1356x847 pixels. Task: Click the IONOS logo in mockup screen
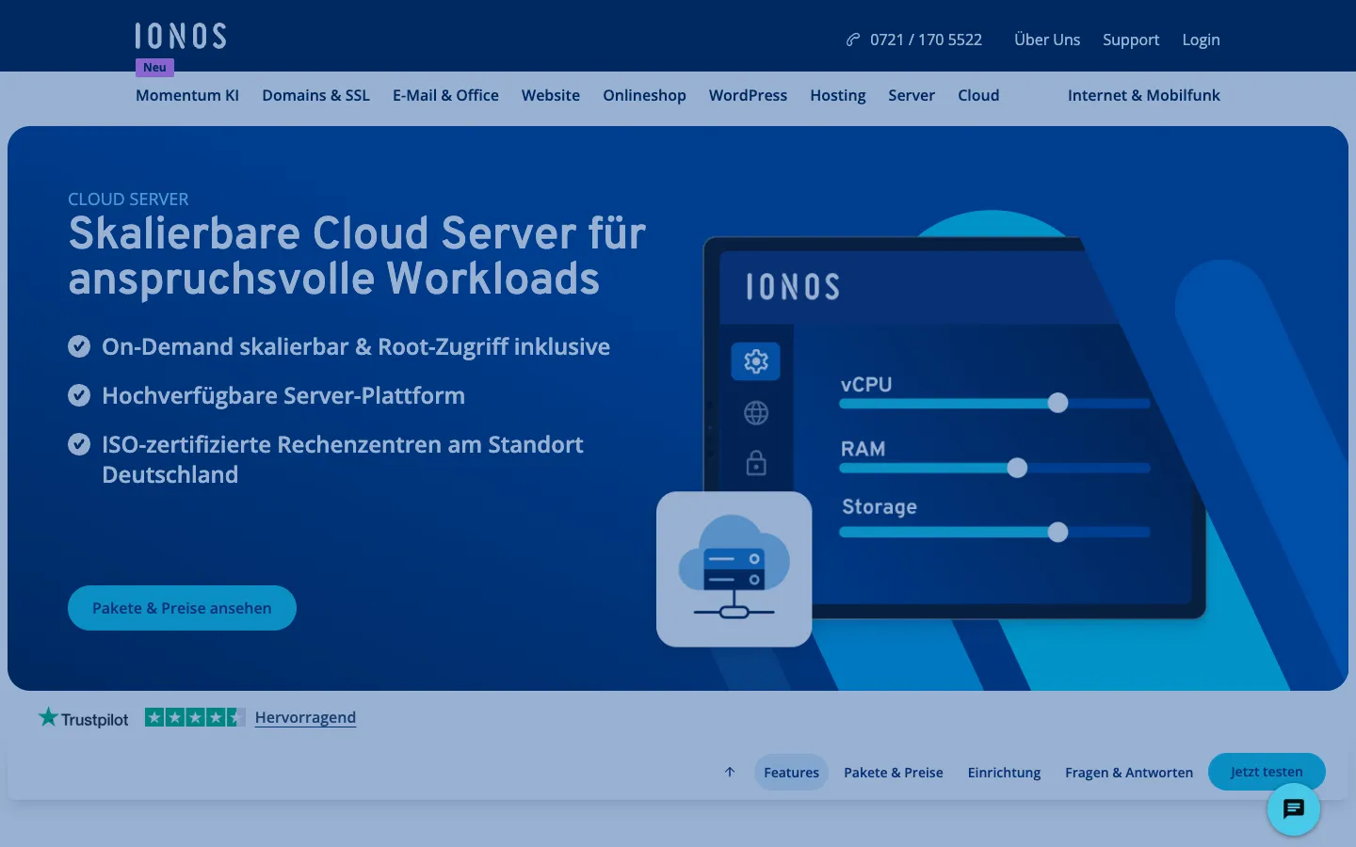coord(793,287)
